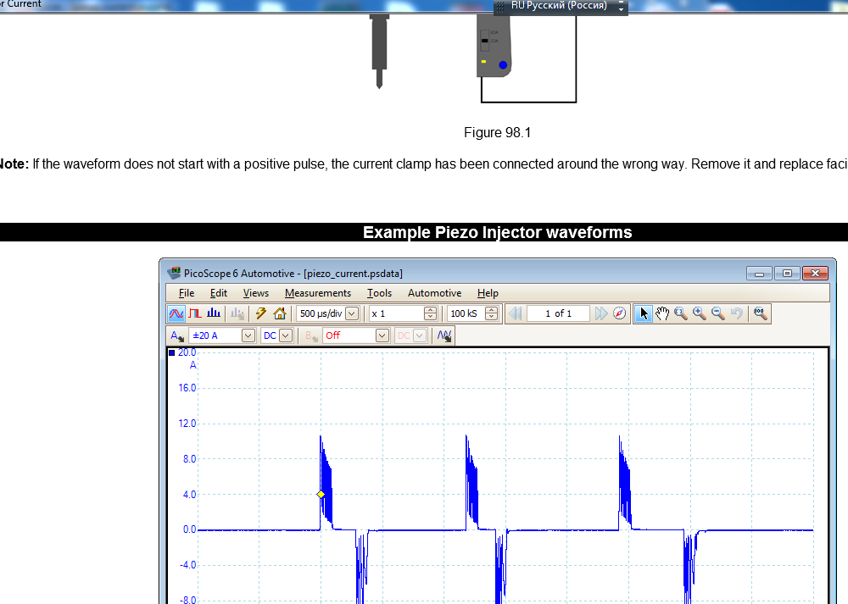Switch to Spectrum mode
848x604 pixels.
[214, 313]
